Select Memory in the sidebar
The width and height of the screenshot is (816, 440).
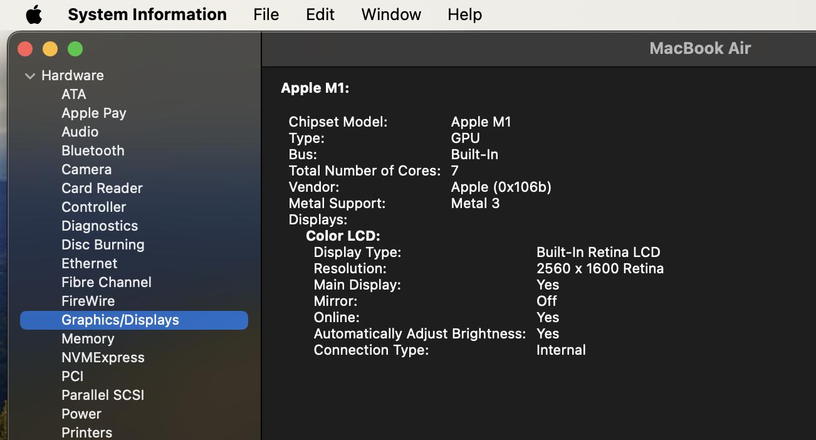click(x=88, y=338)
